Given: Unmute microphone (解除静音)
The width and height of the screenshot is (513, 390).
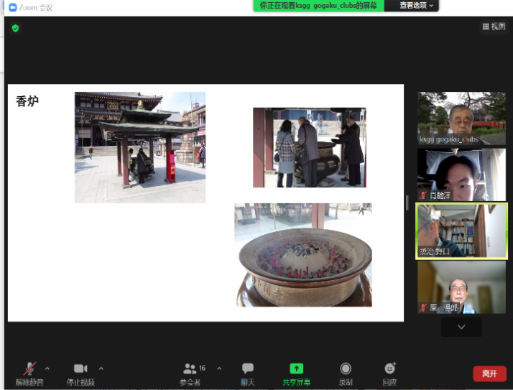Looking at the screenshot, I should pyautogui.click(x=29, y=368).
